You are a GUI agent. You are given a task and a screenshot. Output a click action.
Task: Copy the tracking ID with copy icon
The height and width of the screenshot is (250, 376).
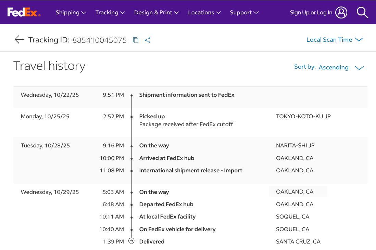[136, 40]
